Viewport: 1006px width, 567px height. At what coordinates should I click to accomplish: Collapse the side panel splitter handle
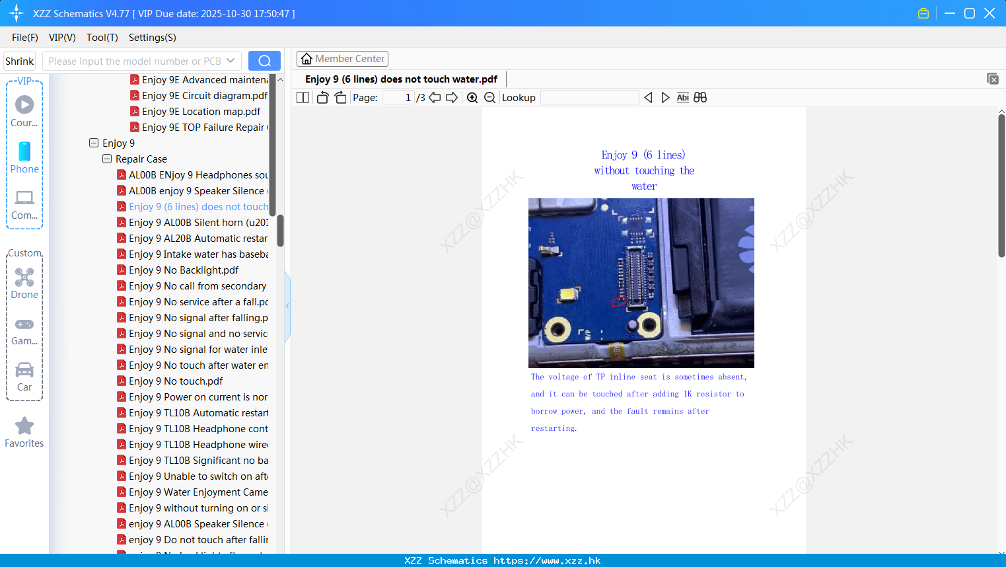287,306
